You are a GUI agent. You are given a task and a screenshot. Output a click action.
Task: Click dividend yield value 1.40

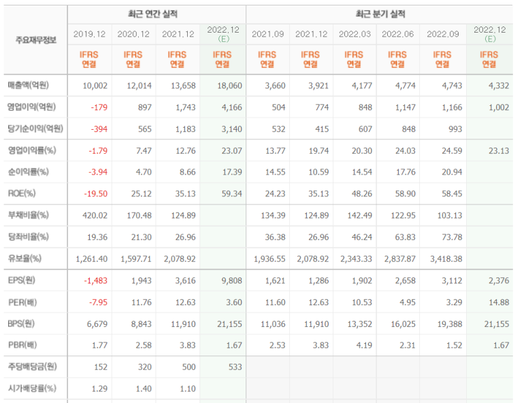144,389
